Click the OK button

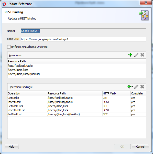pyautogui.click(x=122, y=147)
